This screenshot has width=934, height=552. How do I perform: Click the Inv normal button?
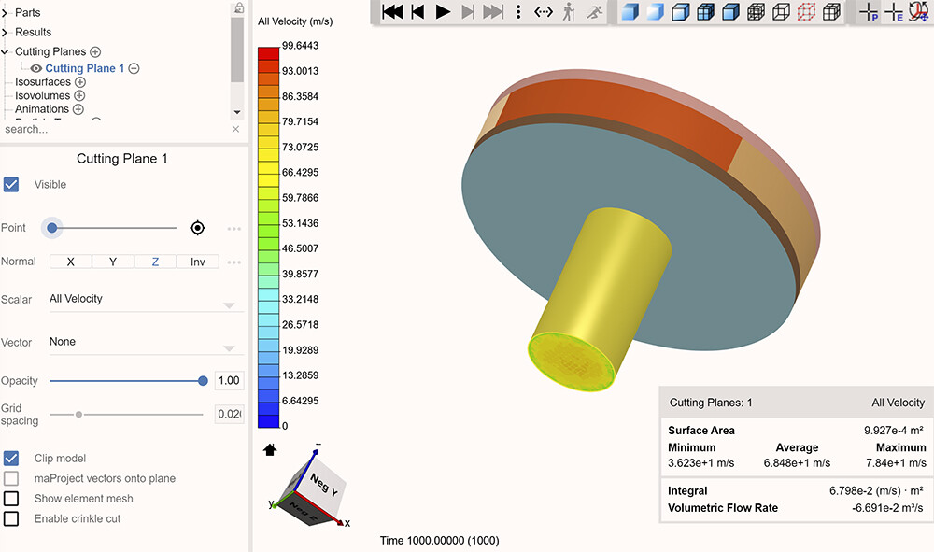(198, 262)
